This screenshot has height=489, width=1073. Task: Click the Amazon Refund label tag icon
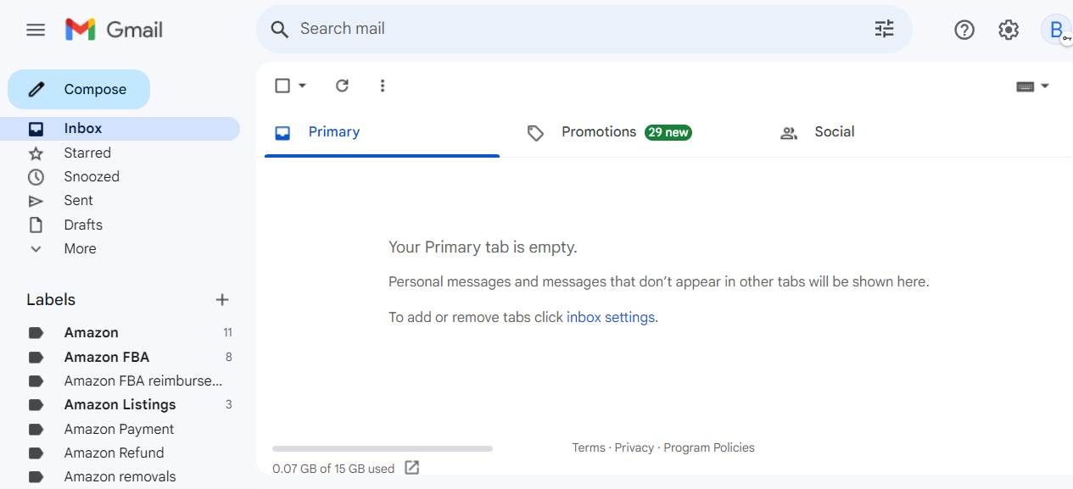pos(36,453)
